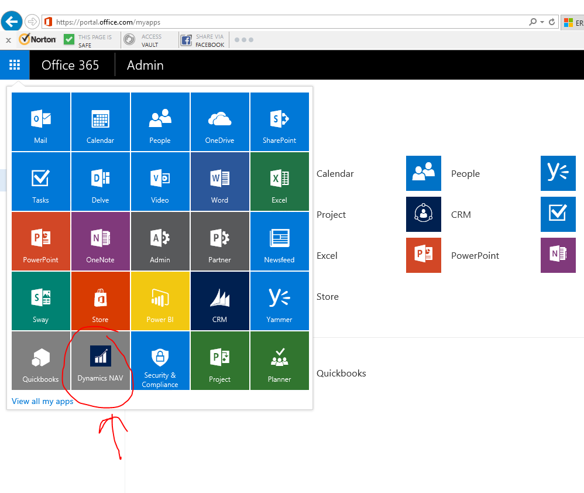Open the Mail app tile

(x=41, y=122)
